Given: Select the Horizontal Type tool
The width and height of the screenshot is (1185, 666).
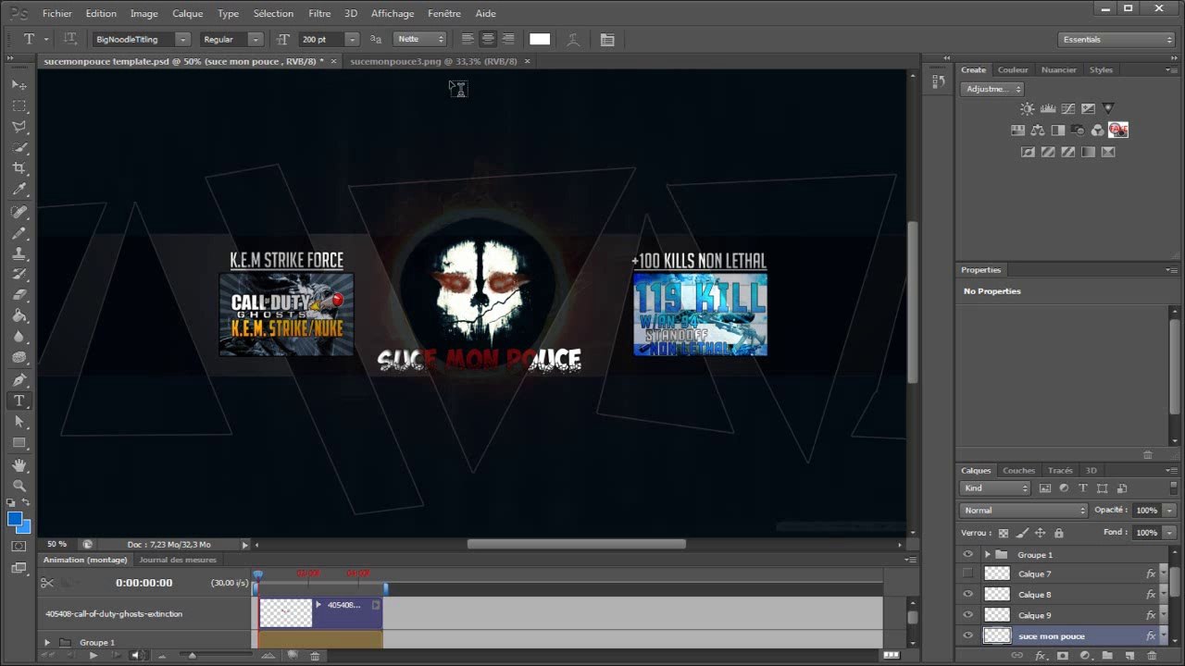Looking at the screenshot, I should pos(19,401).
